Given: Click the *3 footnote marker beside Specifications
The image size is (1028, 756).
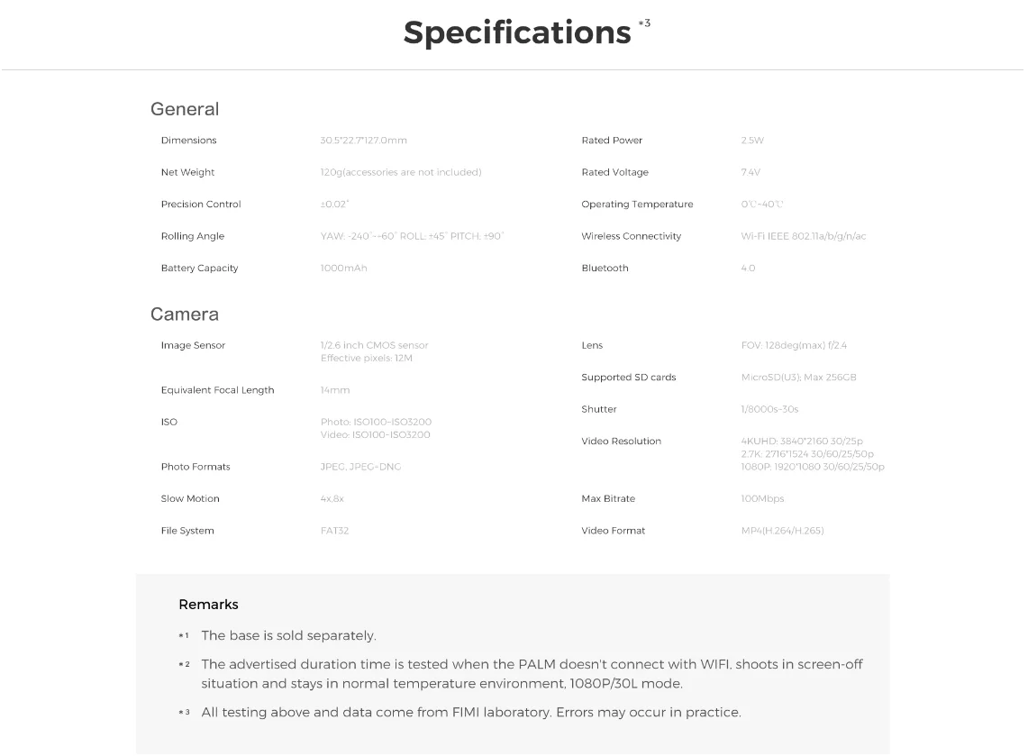Looking at the screenshot, I should (x=644, y=23).
